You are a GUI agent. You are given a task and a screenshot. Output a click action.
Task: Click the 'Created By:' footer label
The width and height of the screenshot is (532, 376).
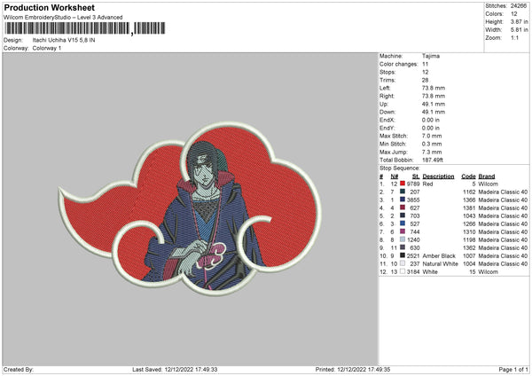click(x=19, y=369)
